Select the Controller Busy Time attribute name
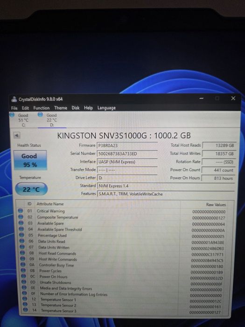Image resolution: width=245 pixels, height=327 pixels. (56, 265)
